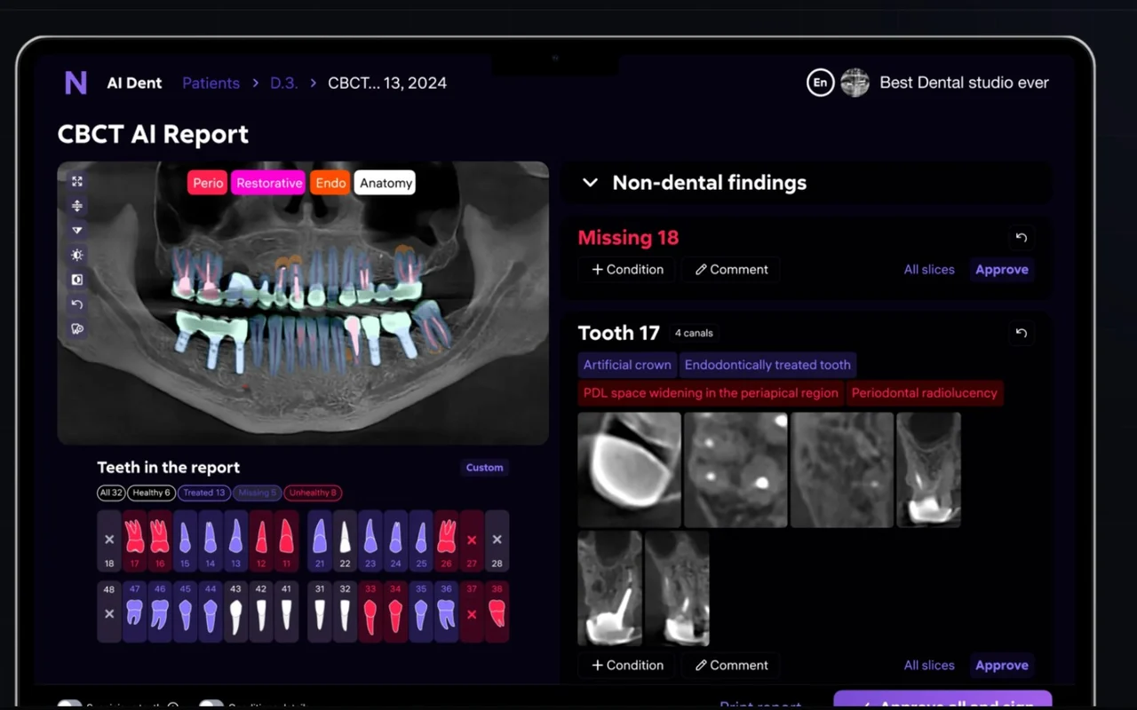This screenshot has width=1137, height=710.
Task: Add a Condition to Missing 18
Action: point(627,270)
